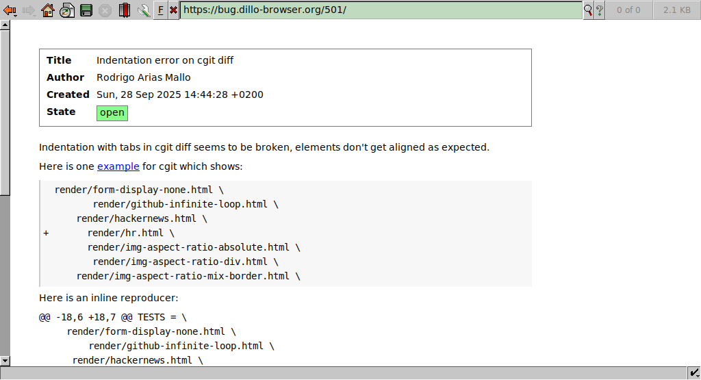Click the greyed-out Forward arrow
The height and width of the screenshot is (380, 701).
coord(29,10)
